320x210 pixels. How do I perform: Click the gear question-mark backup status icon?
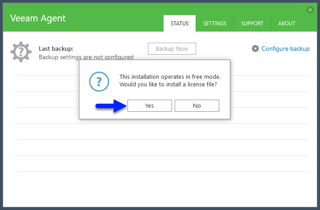pos(20,52)
